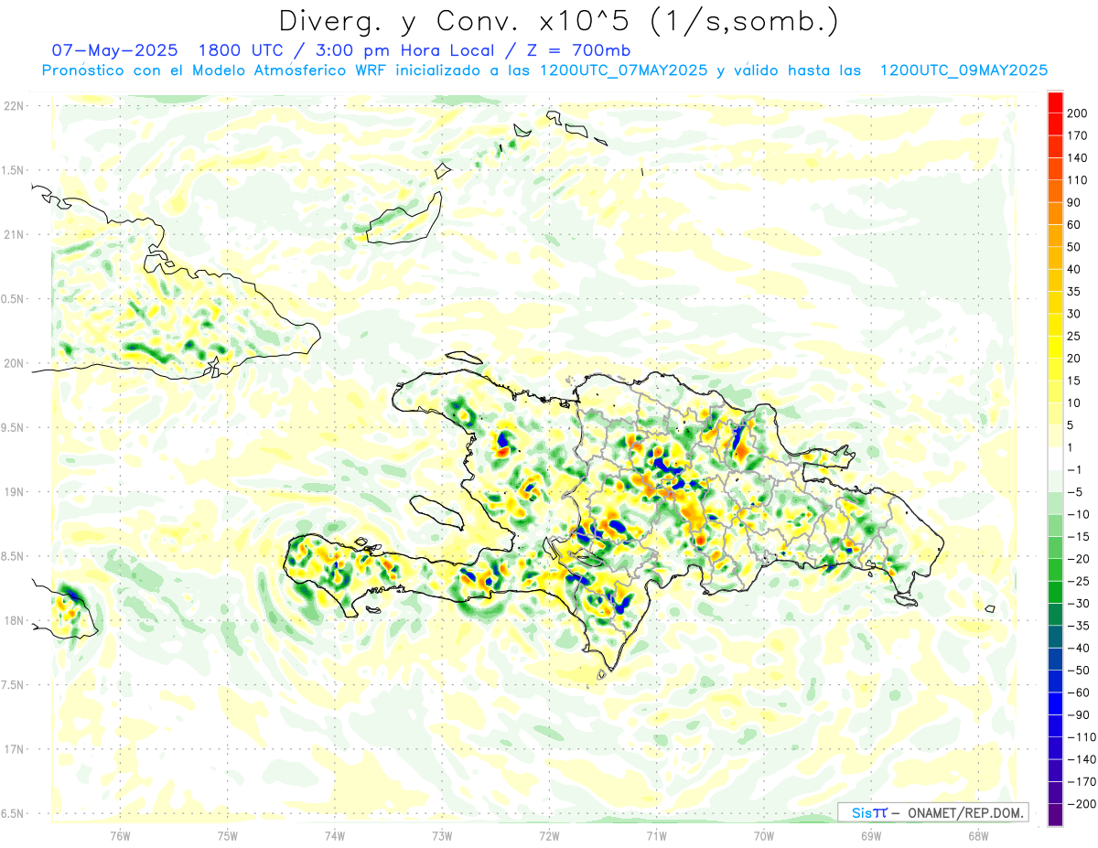Select the positive '40' color scale value
The height and width of the screenshot is (848, 1098).
(1074, 270)
